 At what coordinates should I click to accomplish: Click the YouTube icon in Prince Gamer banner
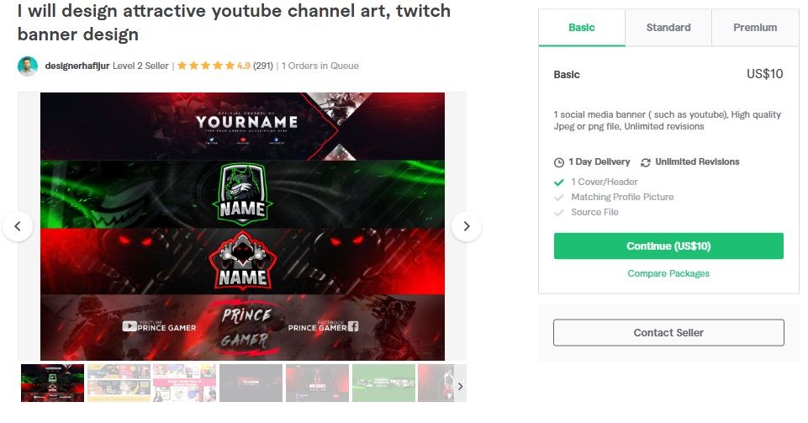coord(129,325)
